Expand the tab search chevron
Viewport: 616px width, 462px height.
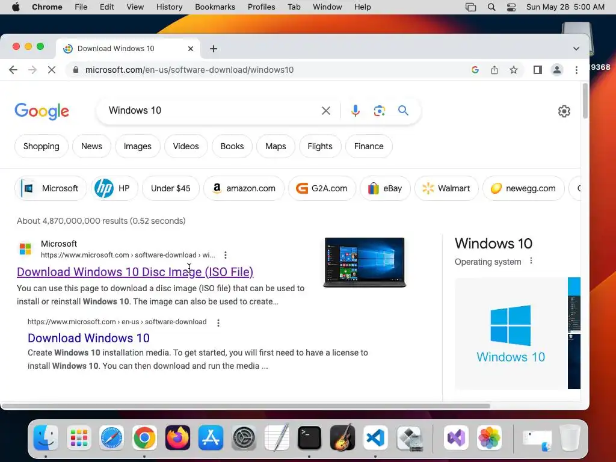(x=576, y=49)
